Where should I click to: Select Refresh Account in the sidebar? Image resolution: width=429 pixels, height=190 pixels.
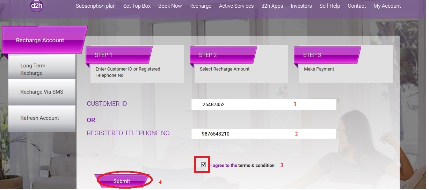[39, 118]
